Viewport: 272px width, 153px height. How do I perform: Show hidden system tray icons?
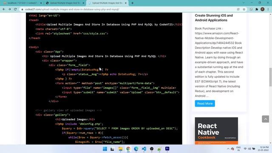pos(228,149)
